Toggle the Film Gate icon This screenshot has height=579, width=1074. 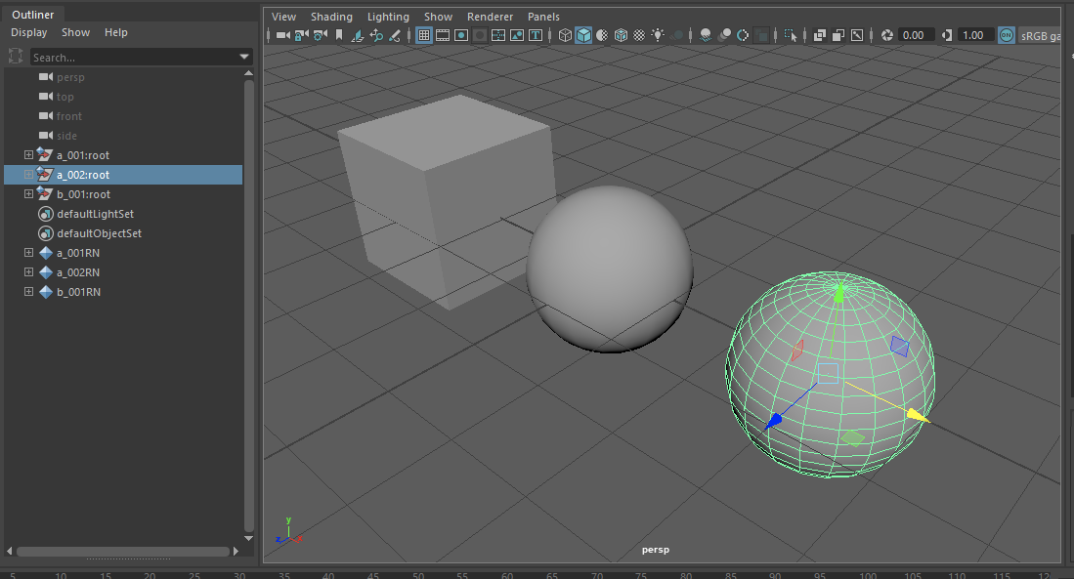[x=443, y=35]
